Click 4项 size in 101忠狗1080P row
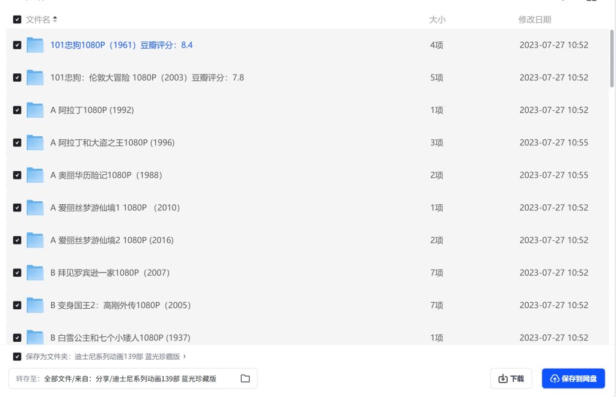Image resolution: width=616 pixels, height=397 pixels. click(437, 45)
